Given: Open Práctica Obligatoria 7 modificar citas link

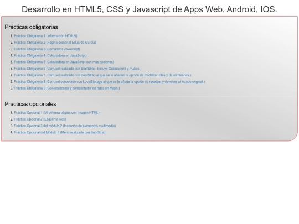Looking at the screenshot, I should coord(102,75).
